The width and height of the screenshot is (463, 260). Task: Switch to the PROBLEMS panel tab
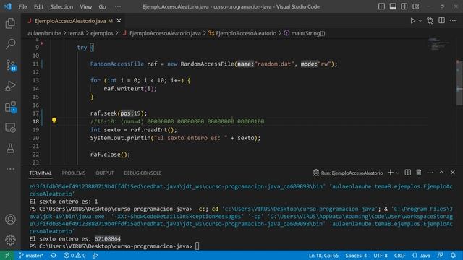[x=74, y=173]
